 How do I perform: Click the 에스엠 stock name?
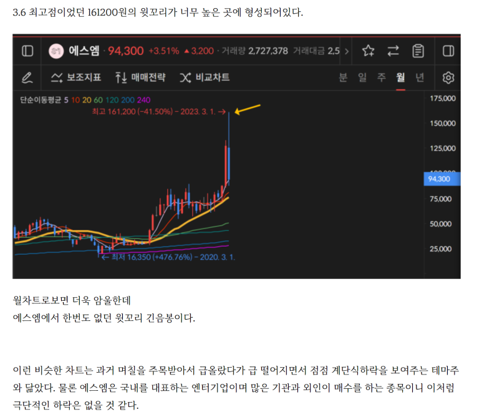click(x=84, y=51)
